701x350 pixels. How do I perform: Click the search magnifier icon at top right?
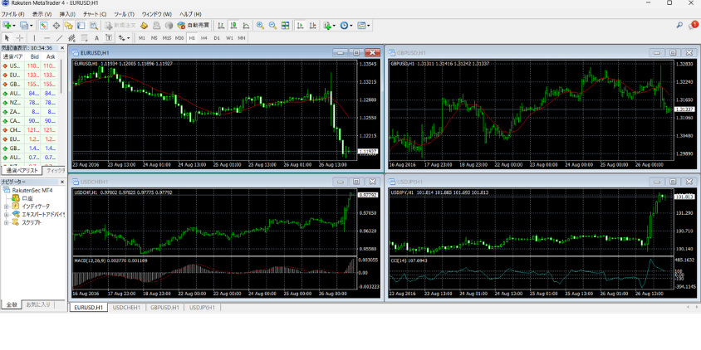pos(679,26)
